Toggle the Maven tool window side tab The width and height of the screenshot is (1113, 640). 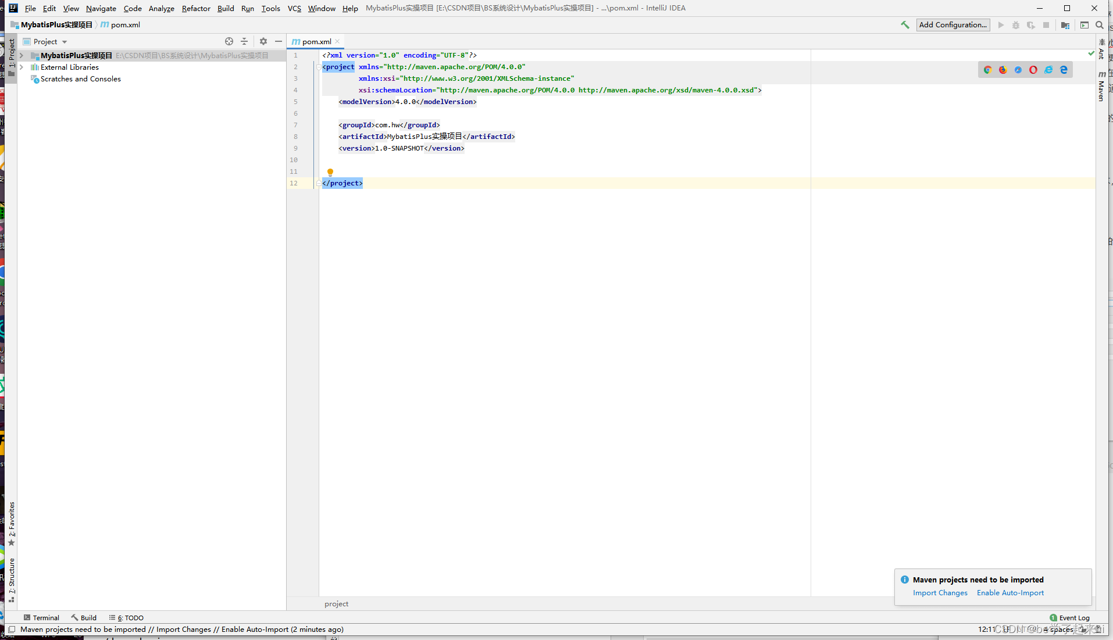1101,86
